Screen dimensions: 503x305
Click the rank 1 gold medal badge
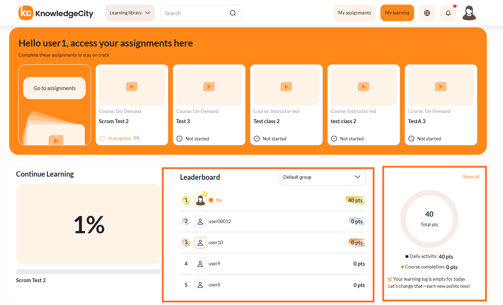tap(186, 200)
